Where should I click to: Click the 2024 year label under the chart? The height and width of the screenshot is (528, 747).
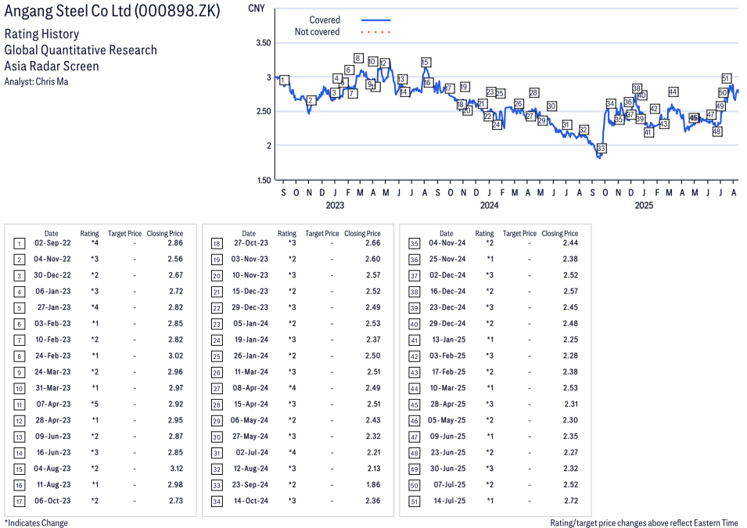490,206
